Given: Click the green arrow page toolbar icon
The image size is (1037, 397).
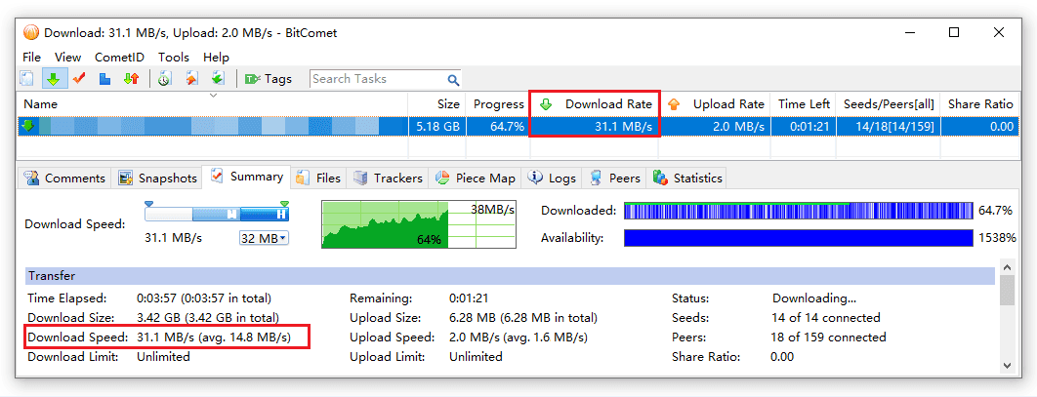Looking at the screenshot, I should [218, 79].
